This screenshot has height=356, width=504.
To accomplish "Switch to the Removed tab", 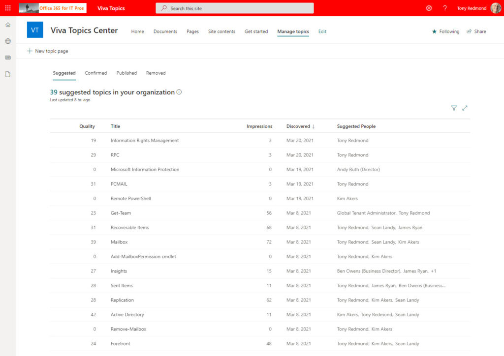I will tap(156, 73).
